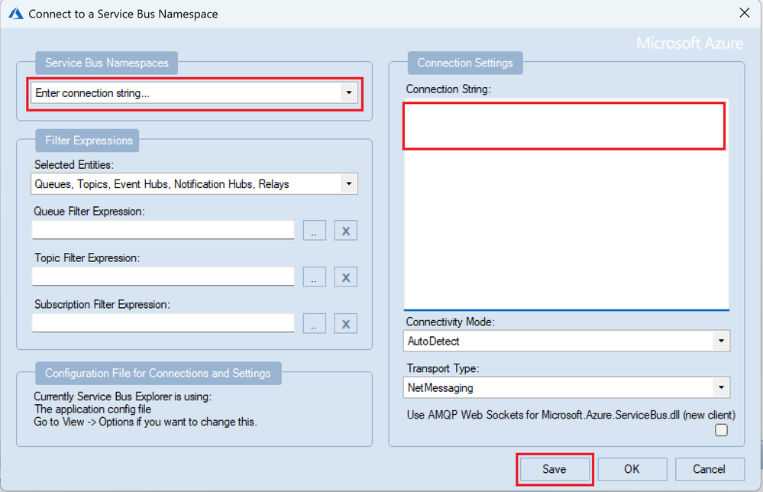Click the Connection String text area

(567, 205)
